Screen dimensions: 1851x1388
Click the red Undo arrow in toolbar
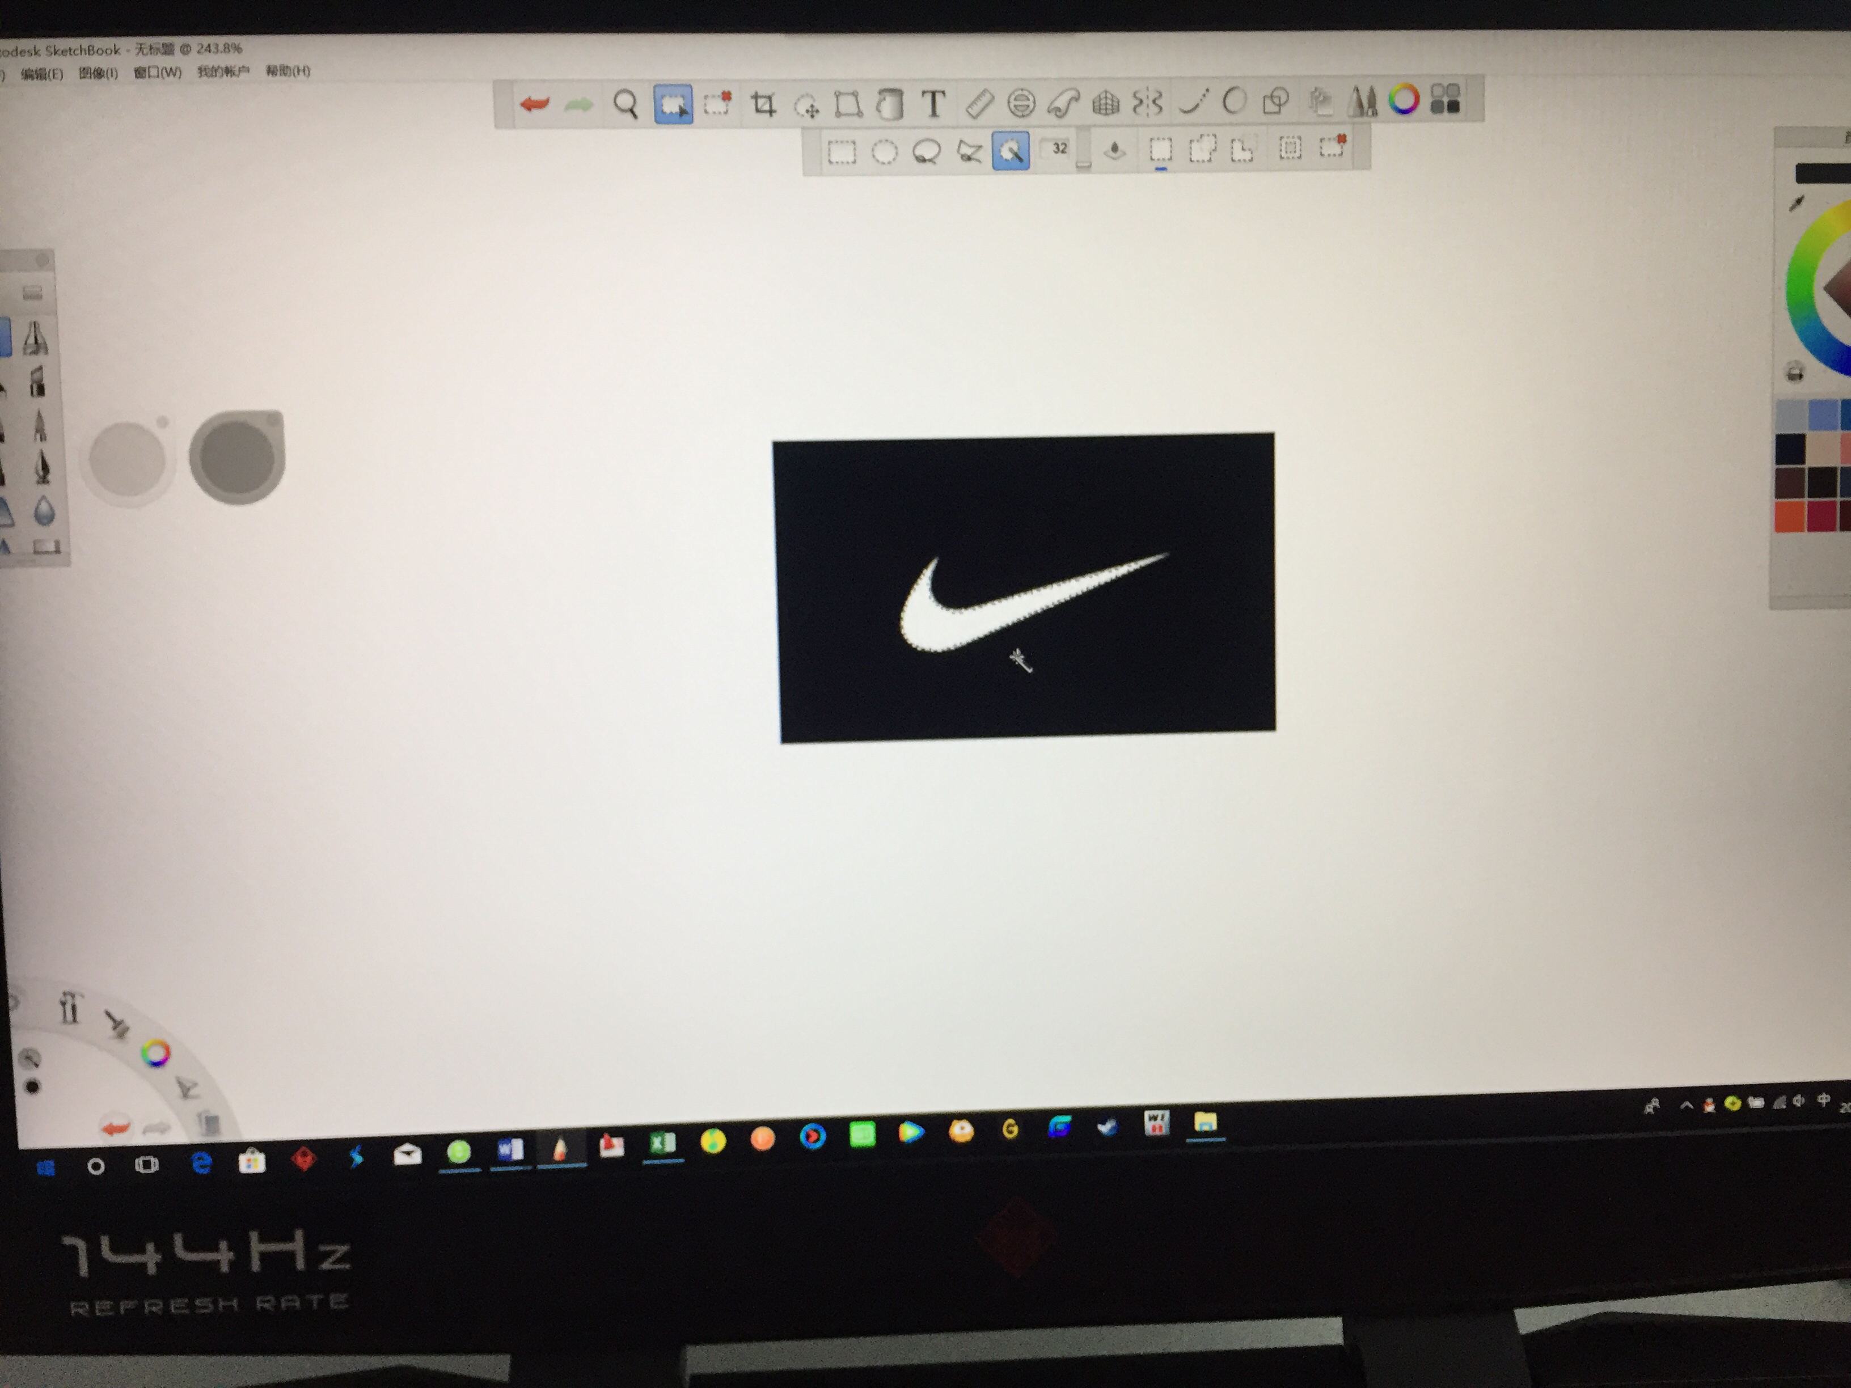point(534,104)
